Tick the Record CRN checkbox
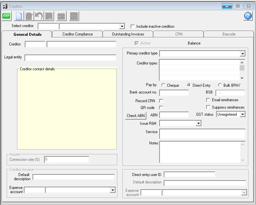The width and height of the screenshot is (256, 205). [x=161, y=101]
